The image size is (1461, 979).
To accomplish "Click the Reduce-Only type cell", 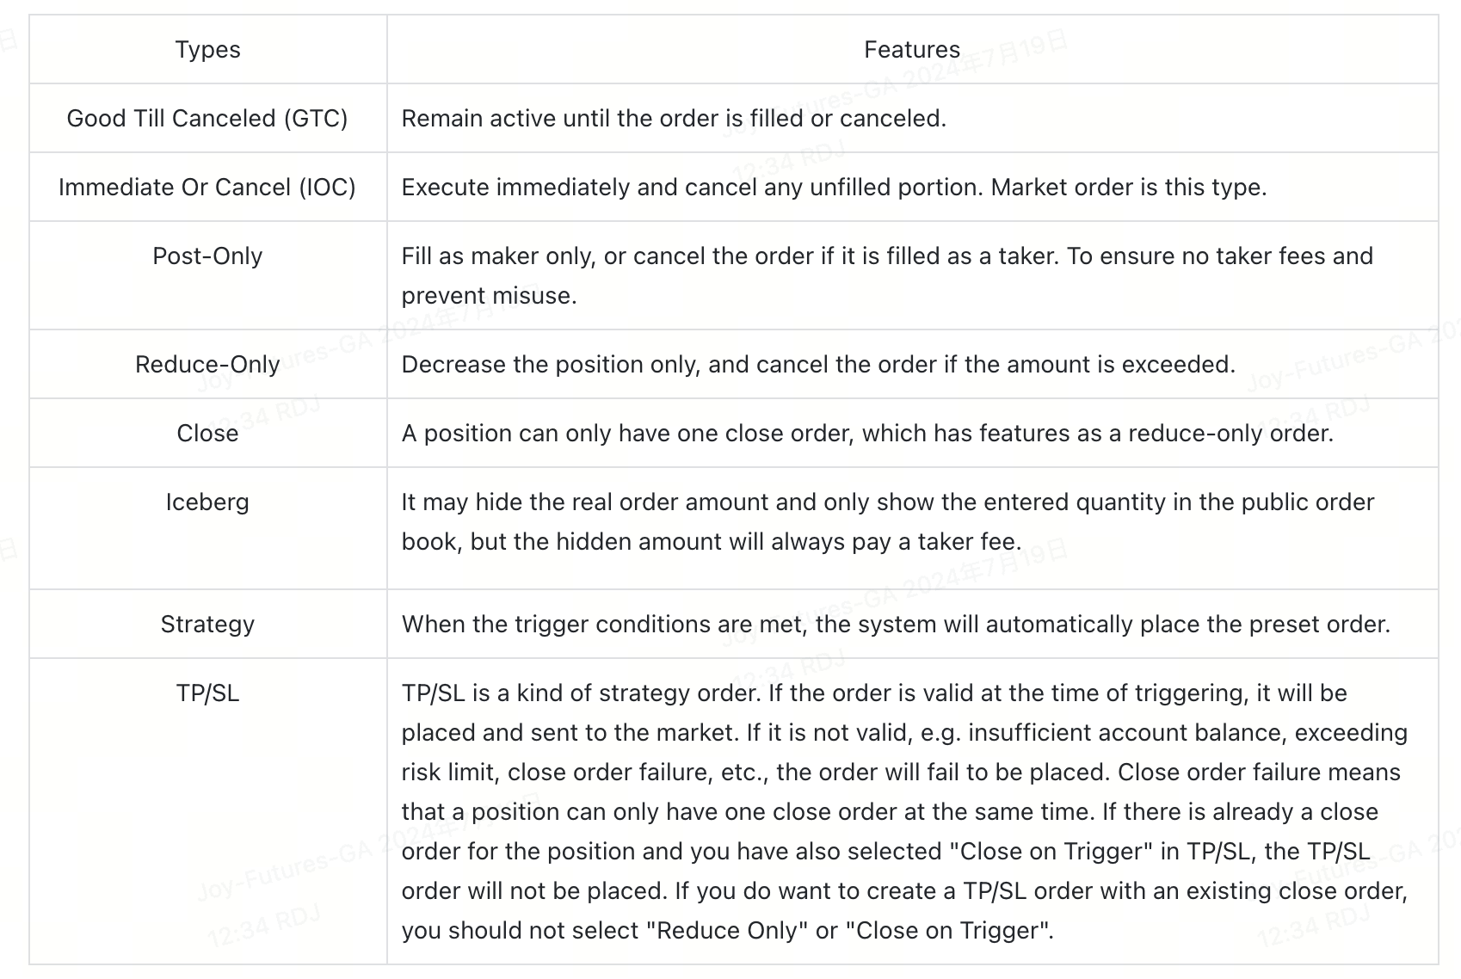I will pos(207,365).
